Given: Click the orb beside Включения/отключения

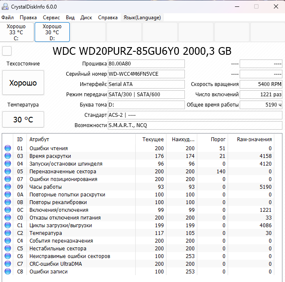Looking at the screenshot, I should 8,210.
